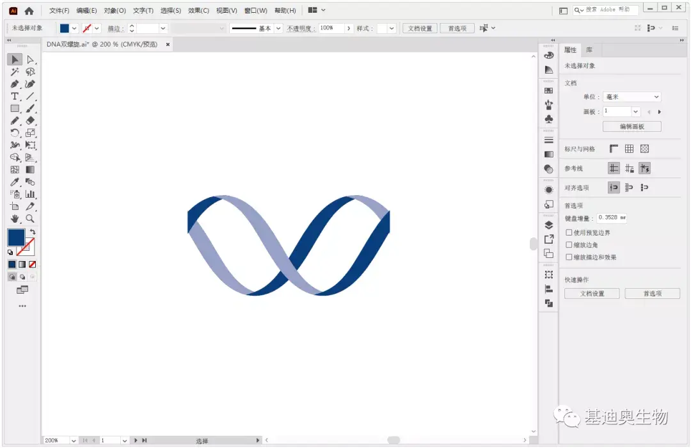The height and width of the screenshot is (448, 691).
Task: Pick the Eyedropper tool
Action: click(x=15, y=182)
